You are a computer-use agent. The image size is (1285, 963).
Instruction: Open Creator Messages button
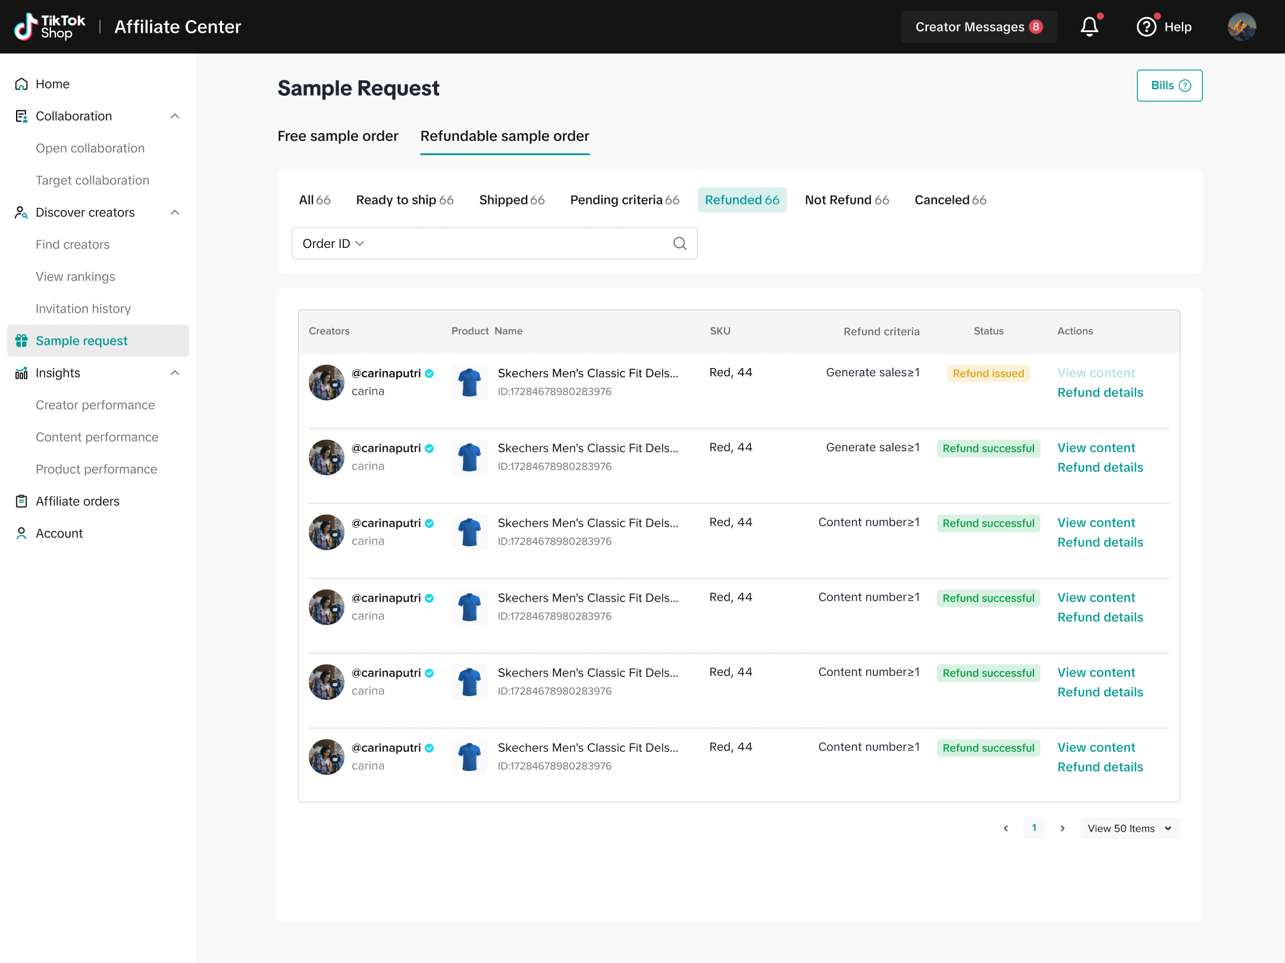[979, 27]
